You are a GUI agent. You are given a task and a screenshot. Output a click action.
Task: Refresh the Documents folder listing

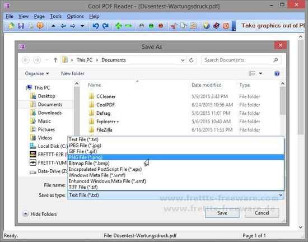pos(192,61)
